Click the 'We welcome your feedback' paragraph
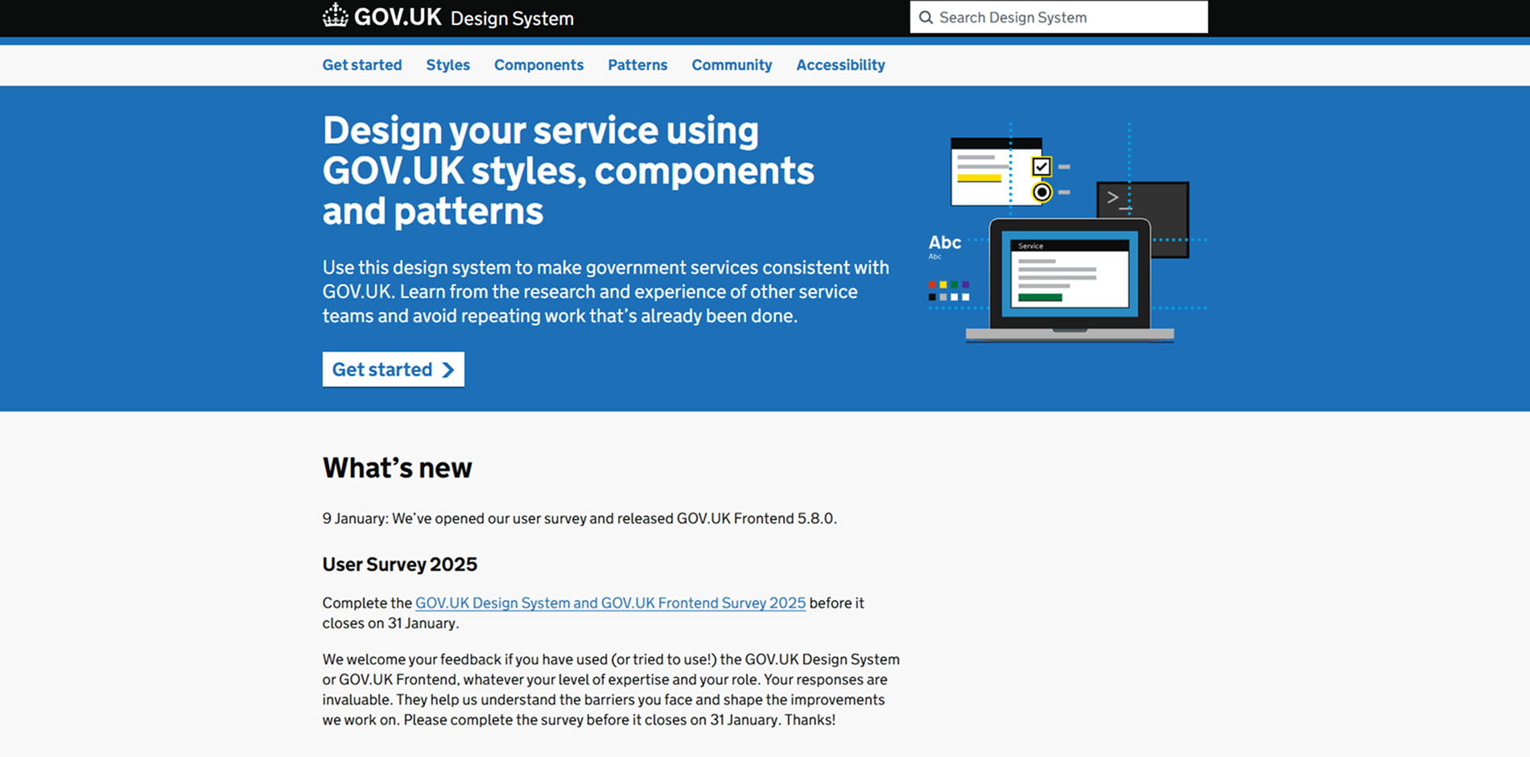This screenshot has height=757, width=1530. click(611, 690)
